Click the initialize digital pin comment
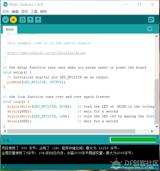The height and width of the screenshot is (171, 160). [x=58, y=77]
